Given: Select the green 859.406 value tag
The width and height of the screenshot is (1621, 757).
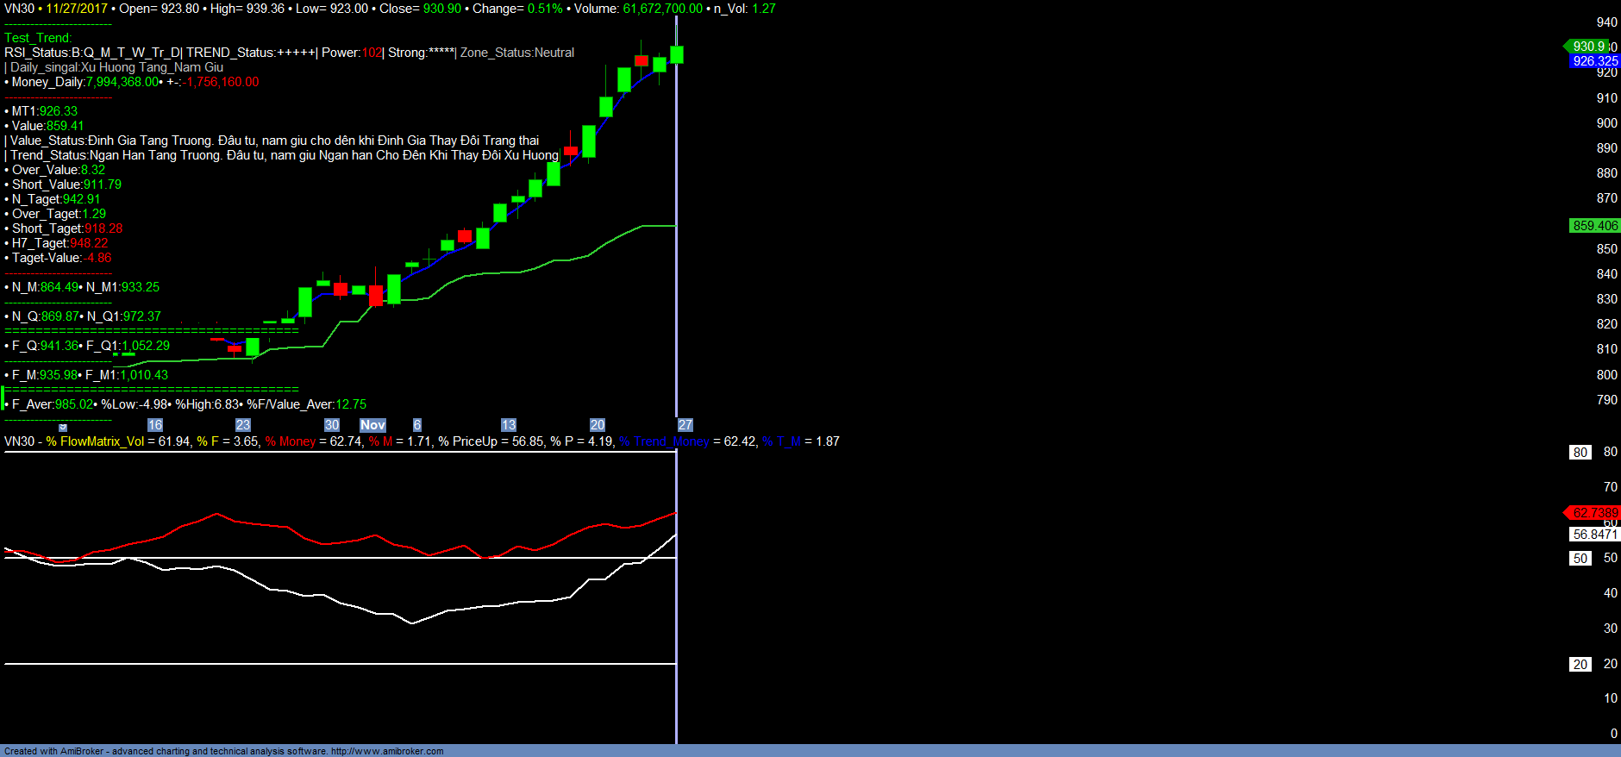Looking at the screenshot, I should coord(1594,226).
